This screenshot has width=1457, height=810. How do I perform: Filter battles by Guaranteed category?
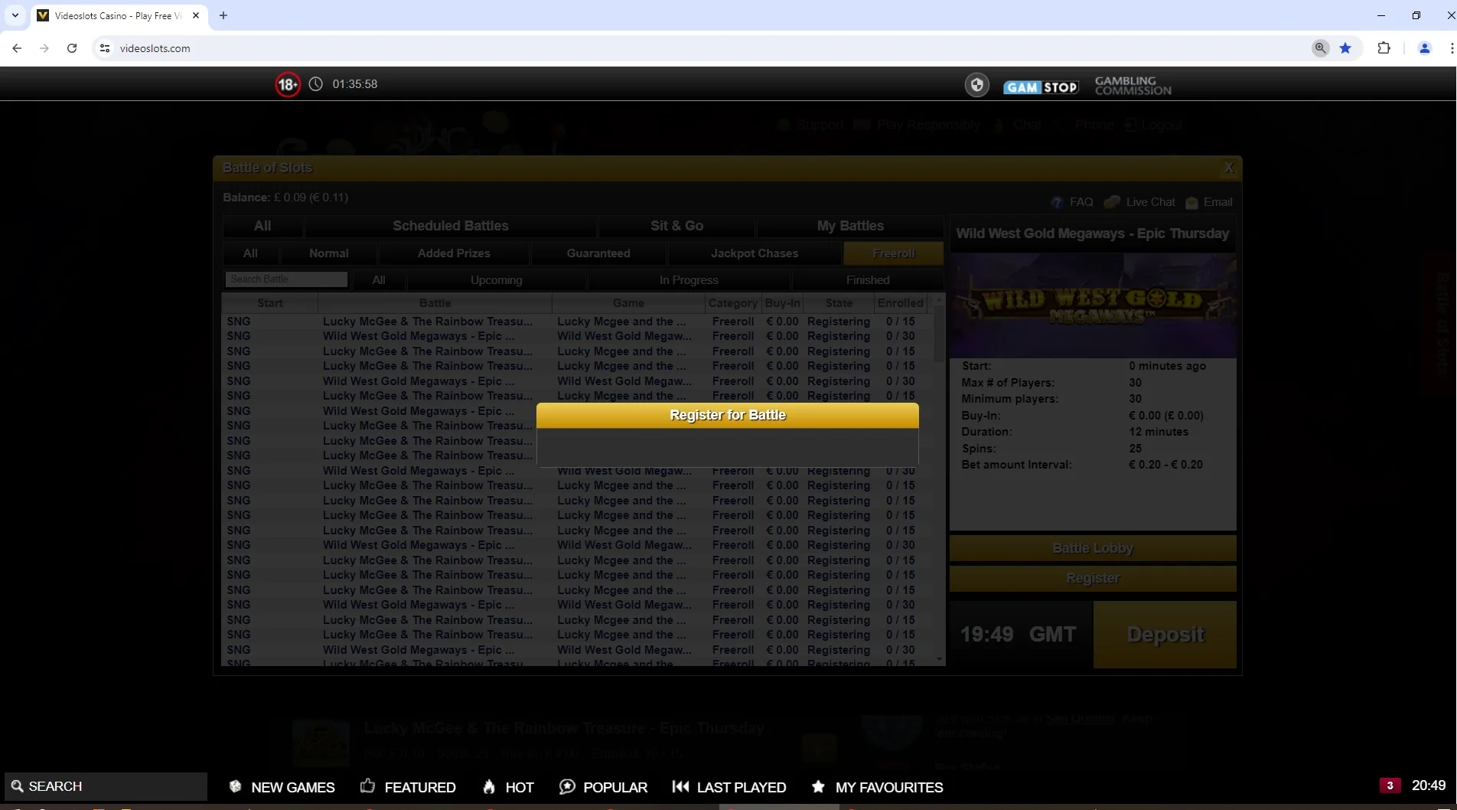pyautogui.click(x=598, y=253)
